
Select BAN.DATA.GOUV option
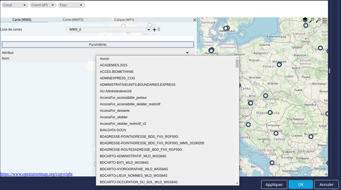pyautogui.click(x=166, y=130)
